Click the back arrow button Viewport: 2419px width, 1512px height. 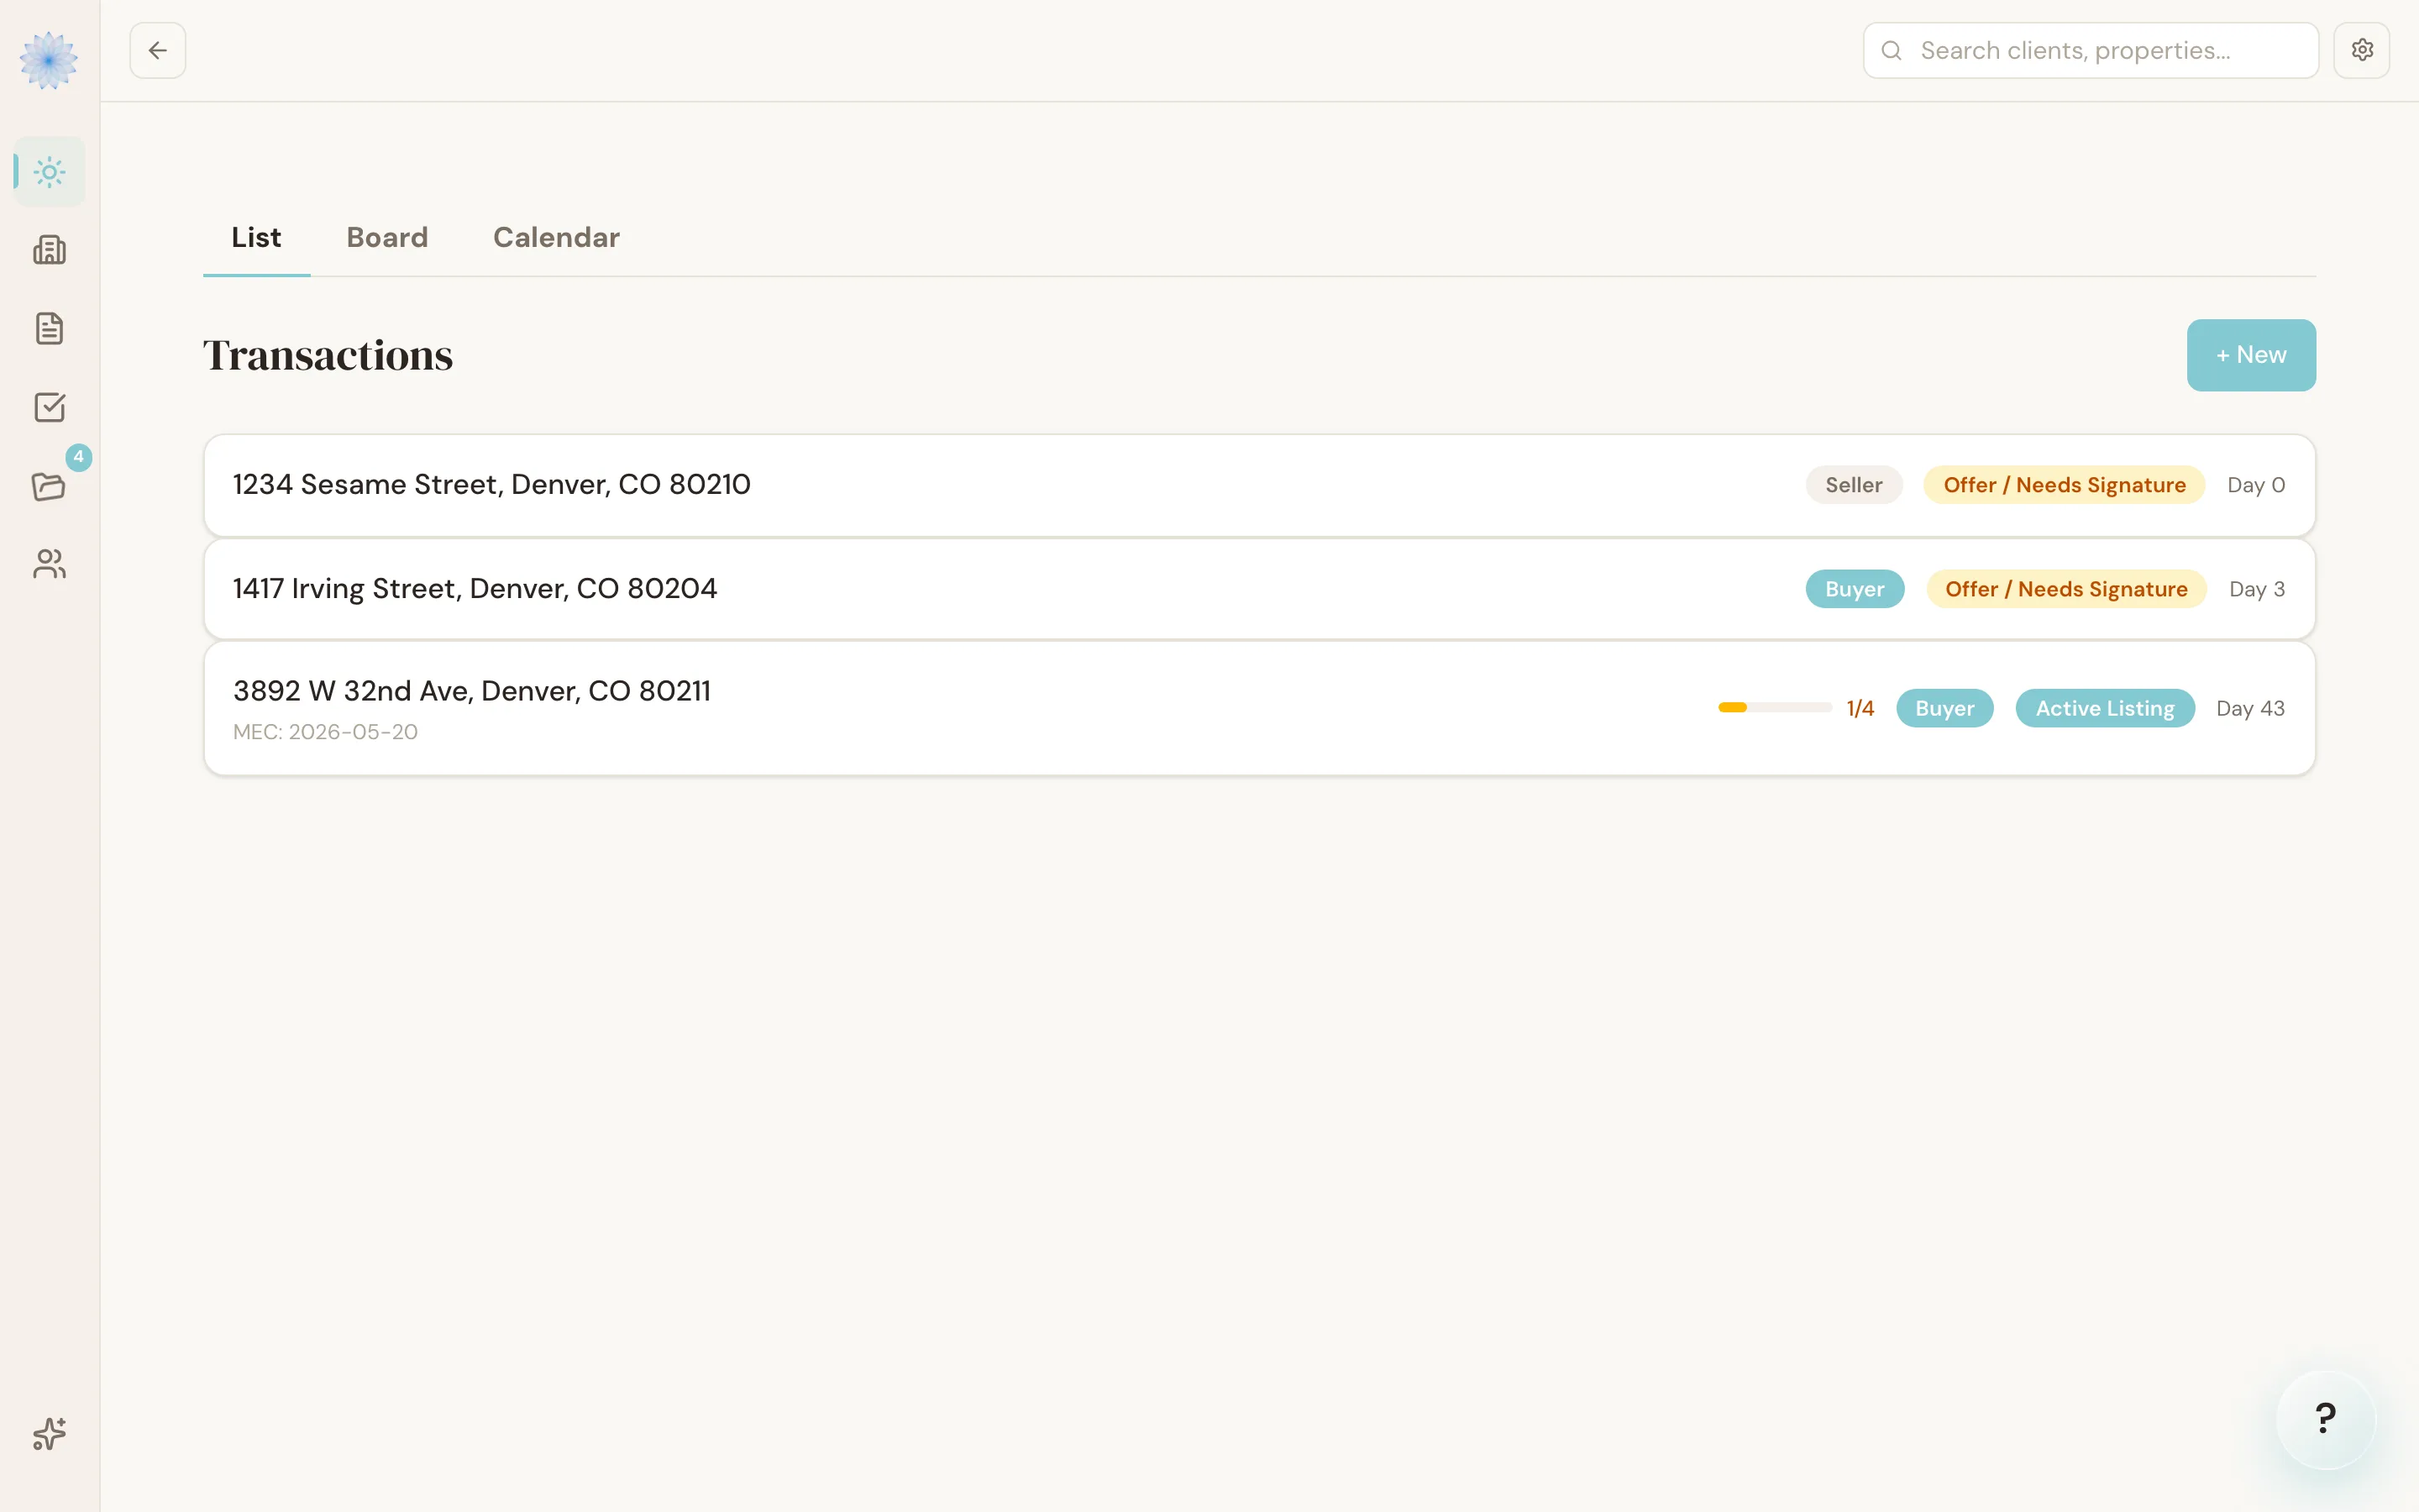click(158, 50)
